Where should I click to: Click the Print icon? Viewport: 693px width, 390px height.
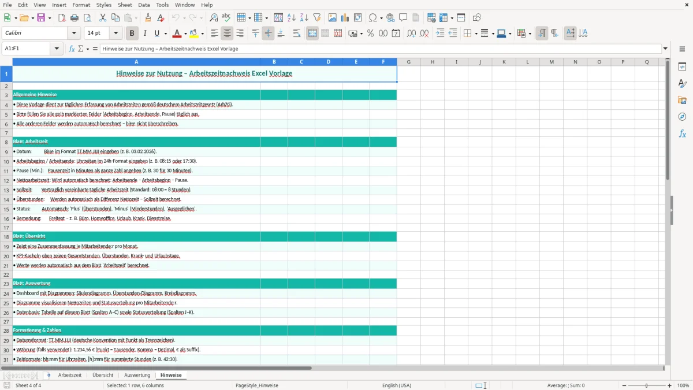[x=74, y=18]
